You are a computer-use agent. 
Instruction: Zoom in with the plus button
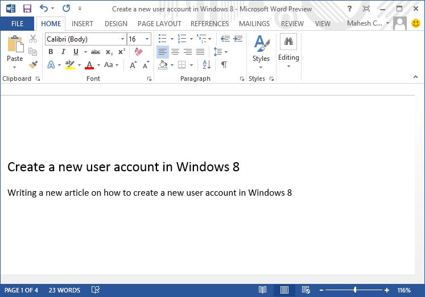tap(387, 290)
